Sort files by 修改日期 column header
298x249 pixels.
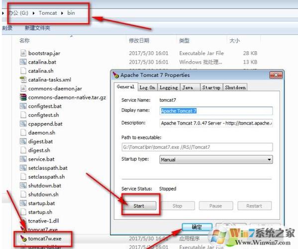[x=139, y=40]
